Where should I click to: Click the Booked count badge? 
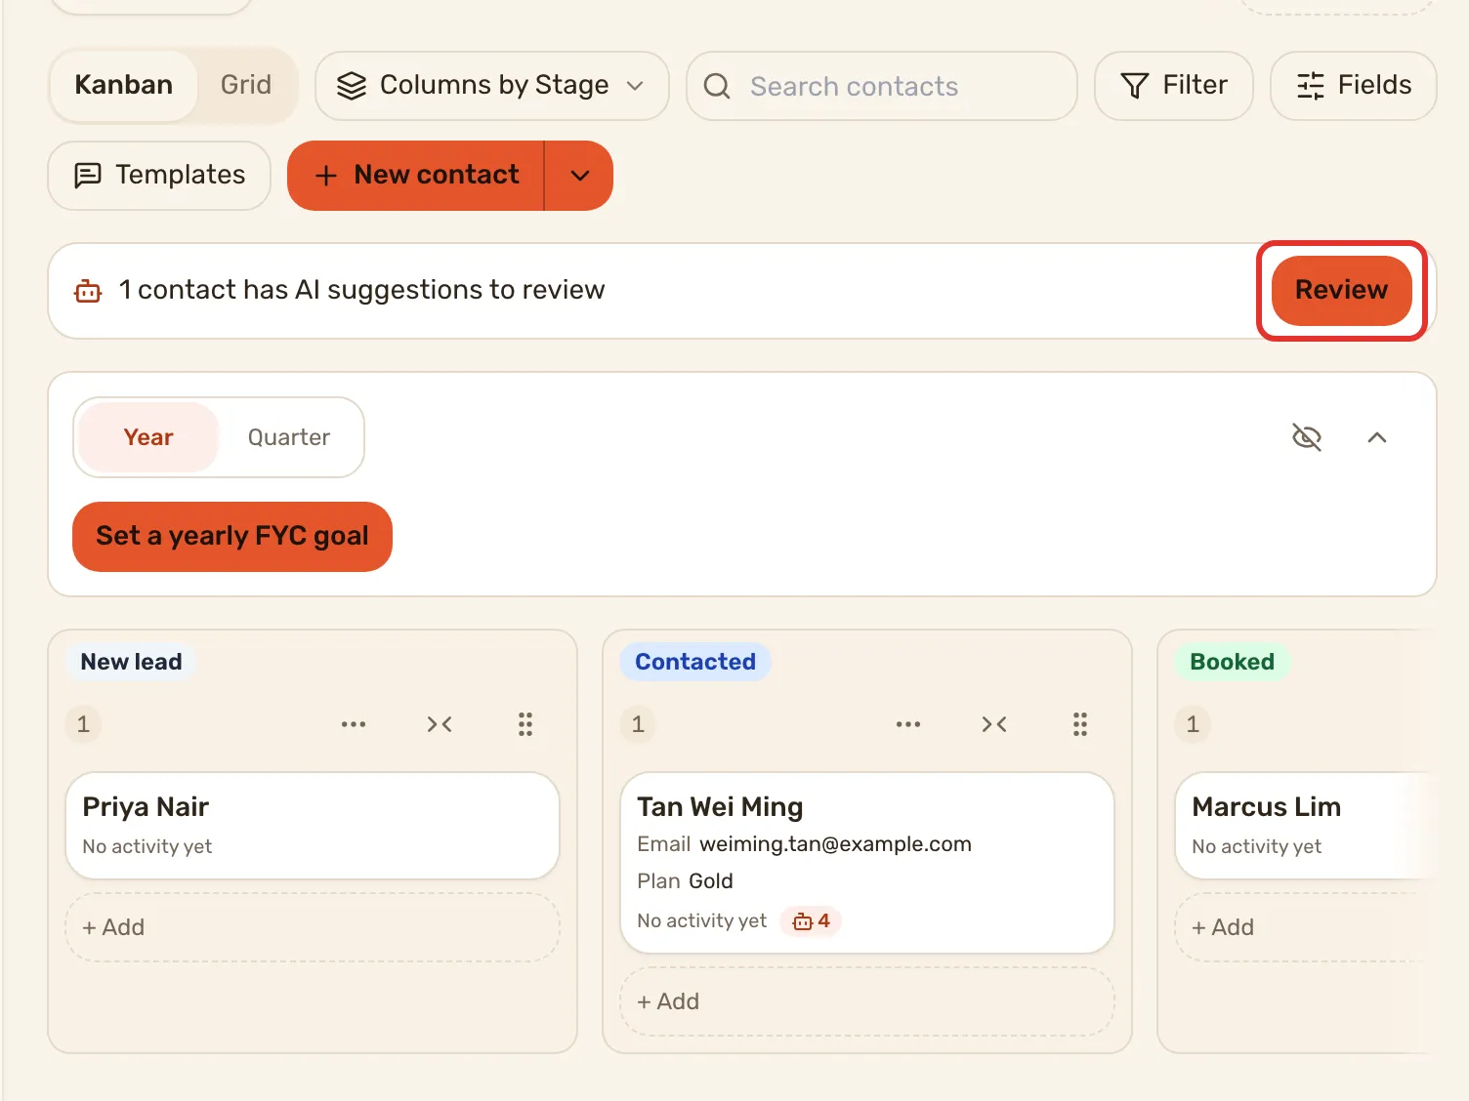click(1193, 724)
